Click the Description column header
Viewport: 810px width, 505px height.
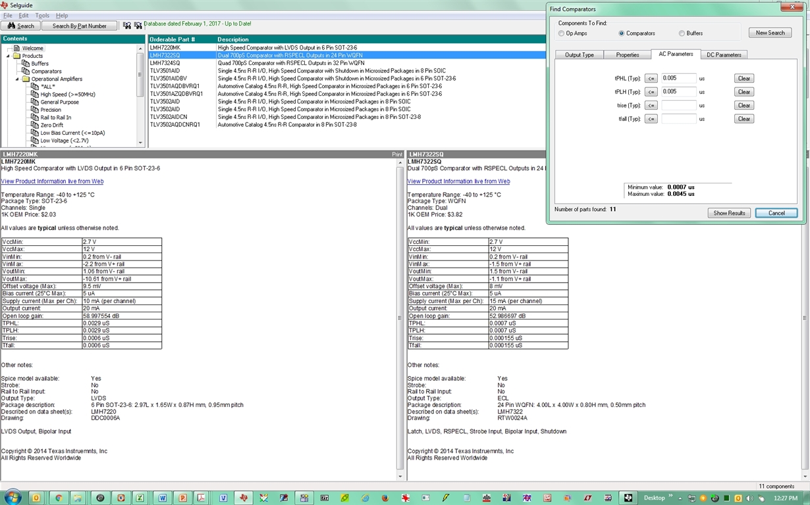381,39
